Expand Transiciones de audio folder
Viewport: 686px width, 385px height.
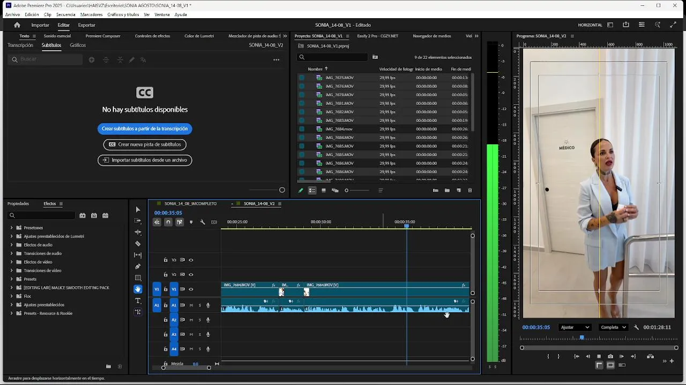[11, 253]
